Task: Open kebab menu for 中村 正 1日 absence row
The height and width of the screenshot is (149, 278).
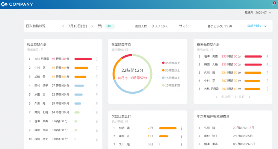Action: pos(182,136)
